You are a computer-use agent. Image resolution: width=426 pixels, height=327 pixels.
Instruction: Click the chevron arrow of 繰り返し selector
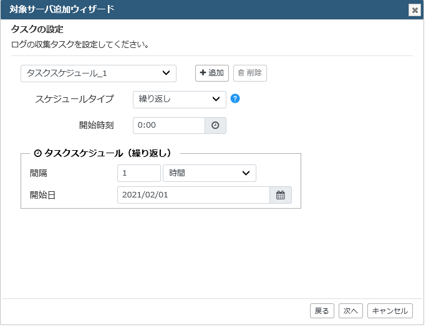216,99
